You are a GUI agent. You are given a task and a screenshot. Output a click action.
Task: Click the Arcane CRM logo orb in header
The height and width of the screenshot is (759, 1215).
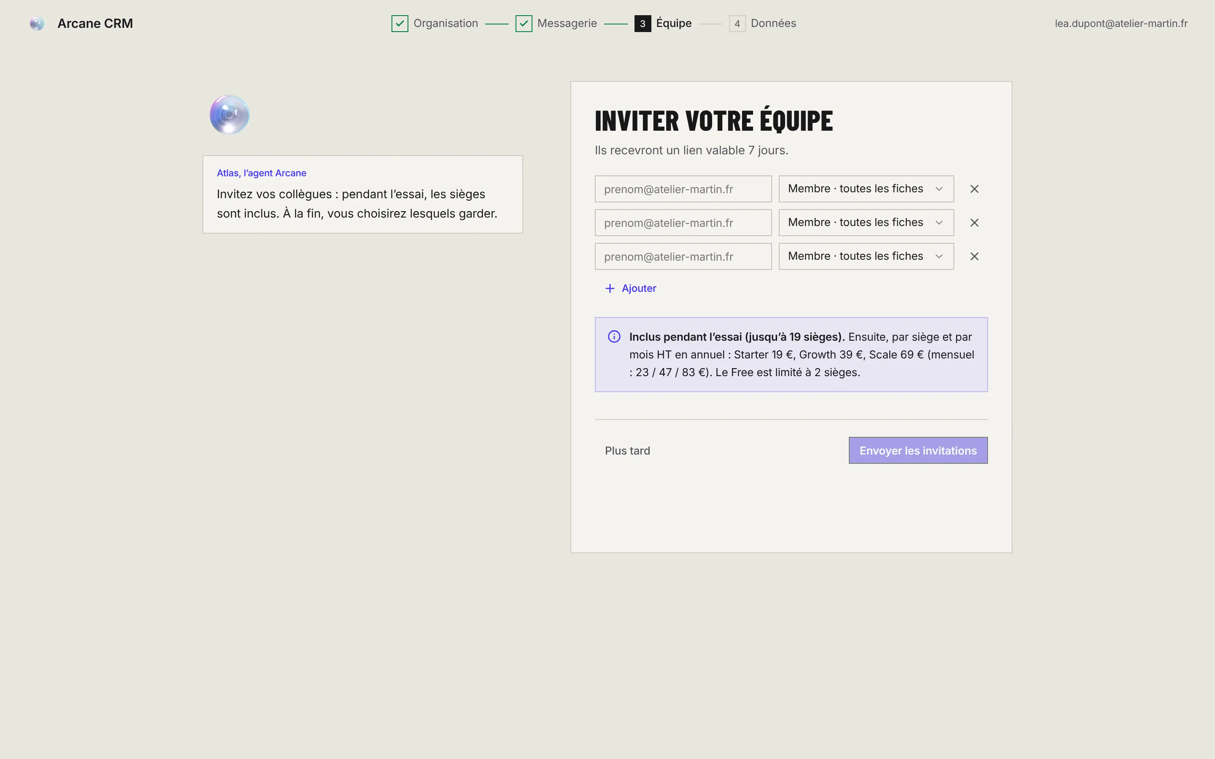pyautogui.click(x=37, y=24)
